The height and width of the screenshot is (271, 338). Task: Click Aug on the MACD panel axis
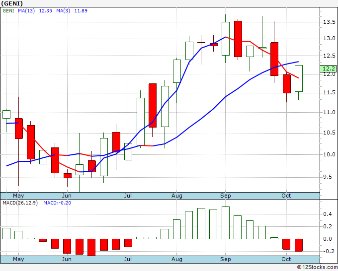[x=177, y=259]
